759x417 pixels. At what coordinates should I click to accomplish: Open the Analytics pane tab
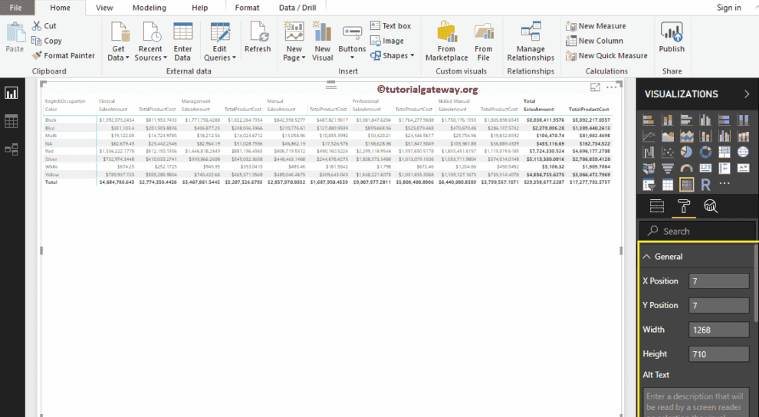(x=710, y=206)
